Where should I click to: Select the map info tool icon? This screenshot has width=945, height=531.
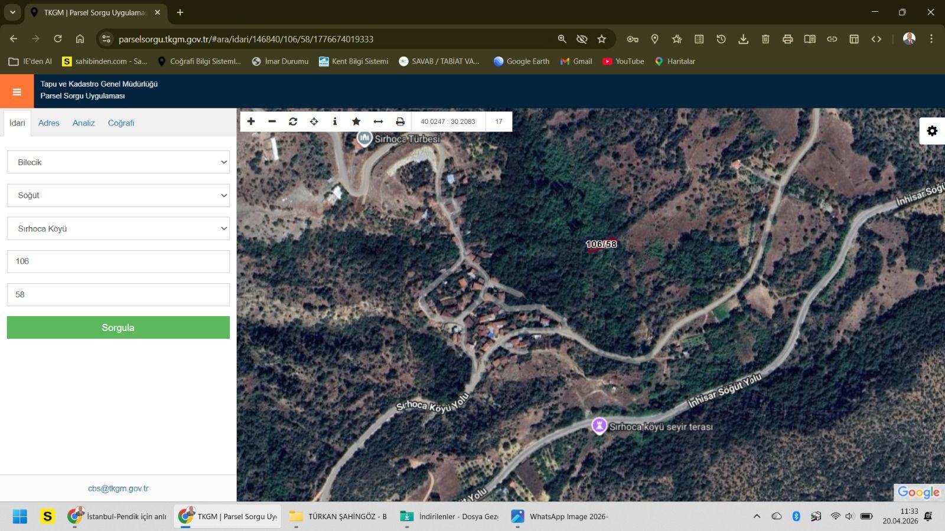pyautogui.click(x=335, y=122)
